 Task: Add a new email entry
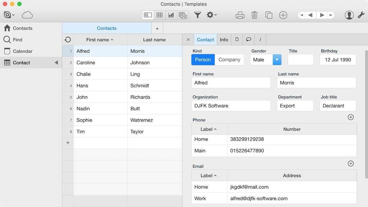(351, 164)
